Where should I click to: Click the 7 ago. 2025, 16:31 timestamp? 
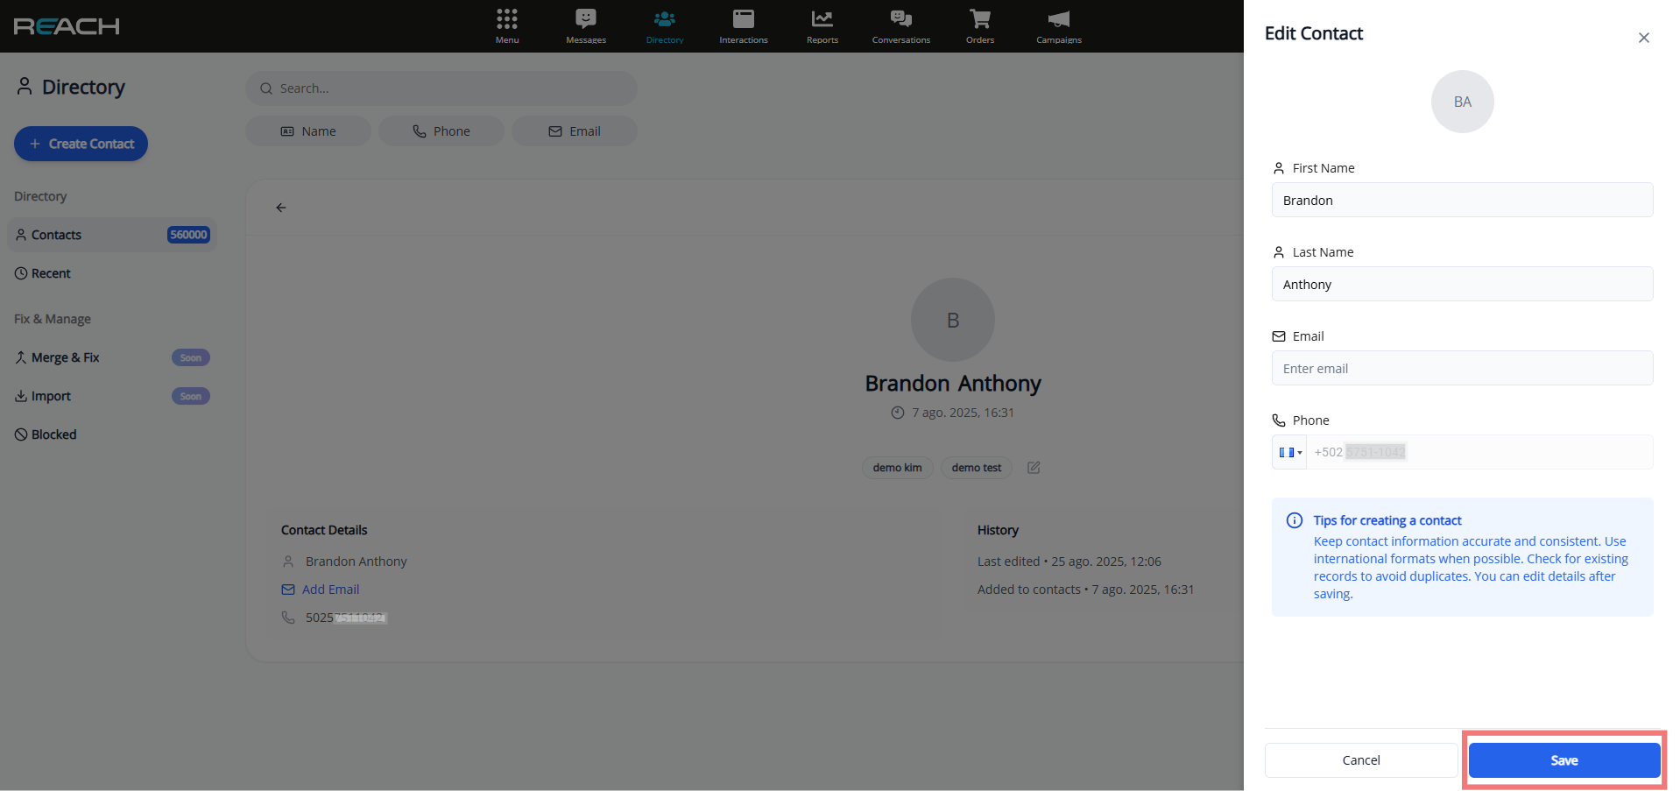[963, 413]
